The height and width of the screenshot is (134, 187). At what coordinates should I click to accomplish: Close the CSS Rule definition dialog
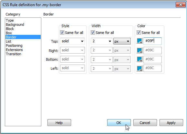181,5
